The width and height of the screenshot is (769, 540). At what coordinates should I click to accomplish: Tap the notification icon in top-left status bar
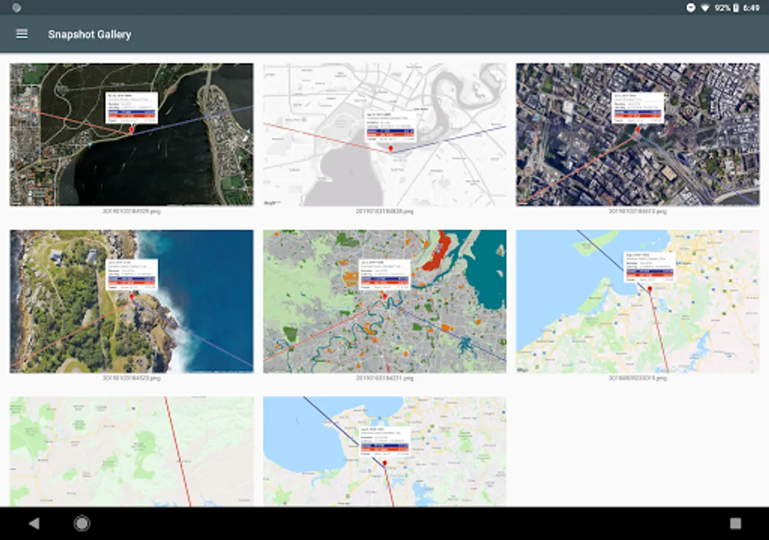coord(16,8)
